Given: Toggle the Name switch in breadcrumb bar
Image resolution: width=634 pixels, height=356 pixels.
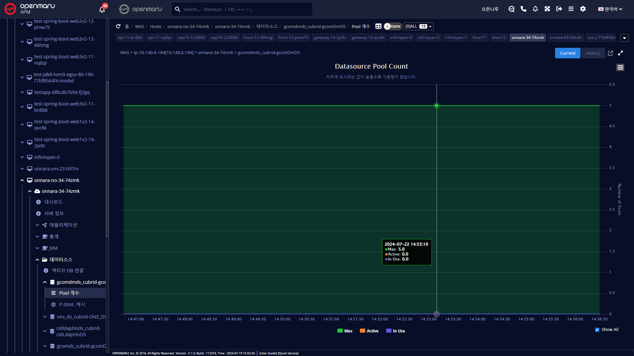Looking at the screenshot, I should (393, 26).
